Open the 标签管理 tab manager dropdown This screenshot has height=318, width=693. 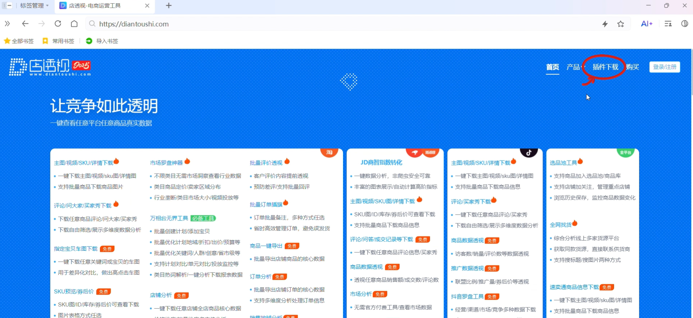[34, 5]
